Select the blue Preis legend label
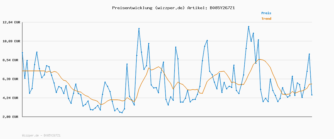This screenshot has width=334, height=139. coord(266,13)
